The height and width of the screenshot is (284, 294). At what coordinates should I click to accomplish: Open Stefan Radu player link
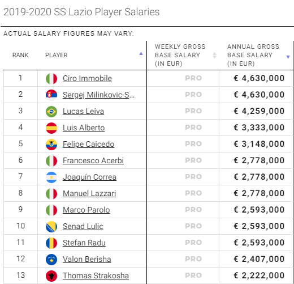84,243
